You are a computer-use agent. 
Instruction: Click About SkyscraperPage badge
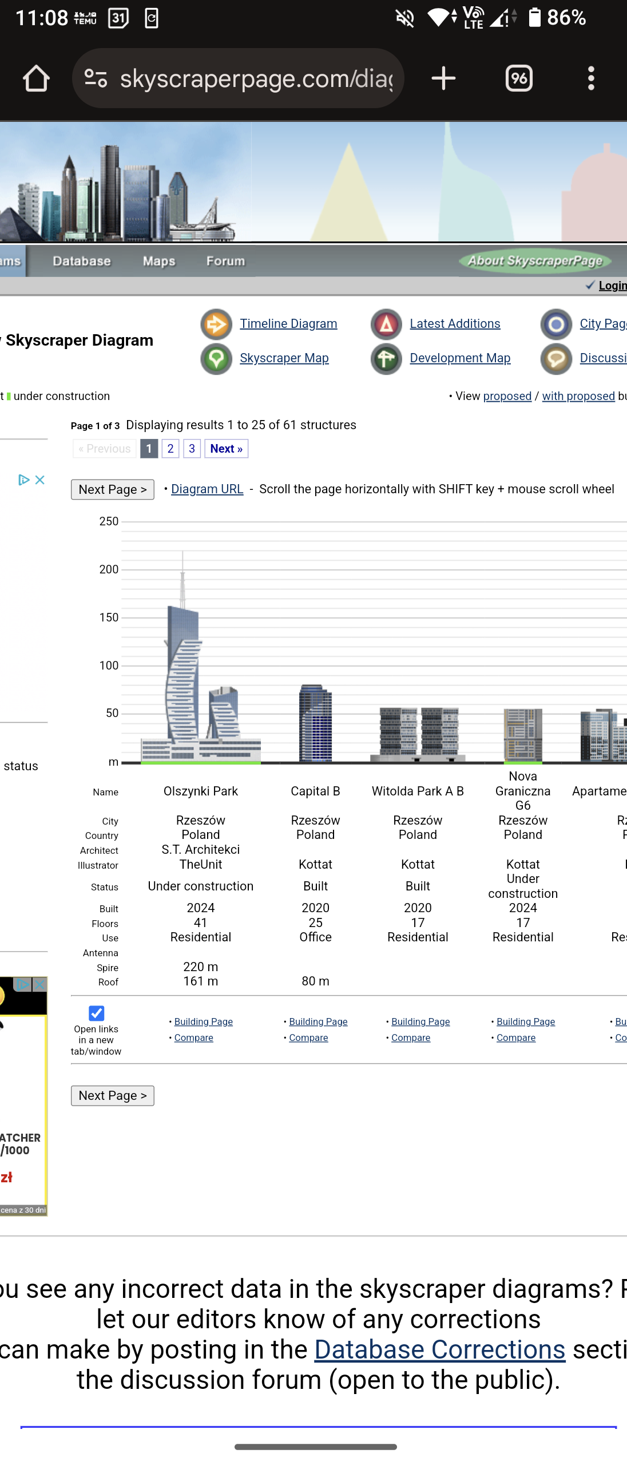[535, 261]
